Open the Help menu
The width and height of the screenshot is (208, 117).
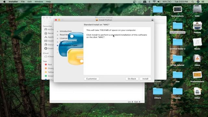coord(48,2)
